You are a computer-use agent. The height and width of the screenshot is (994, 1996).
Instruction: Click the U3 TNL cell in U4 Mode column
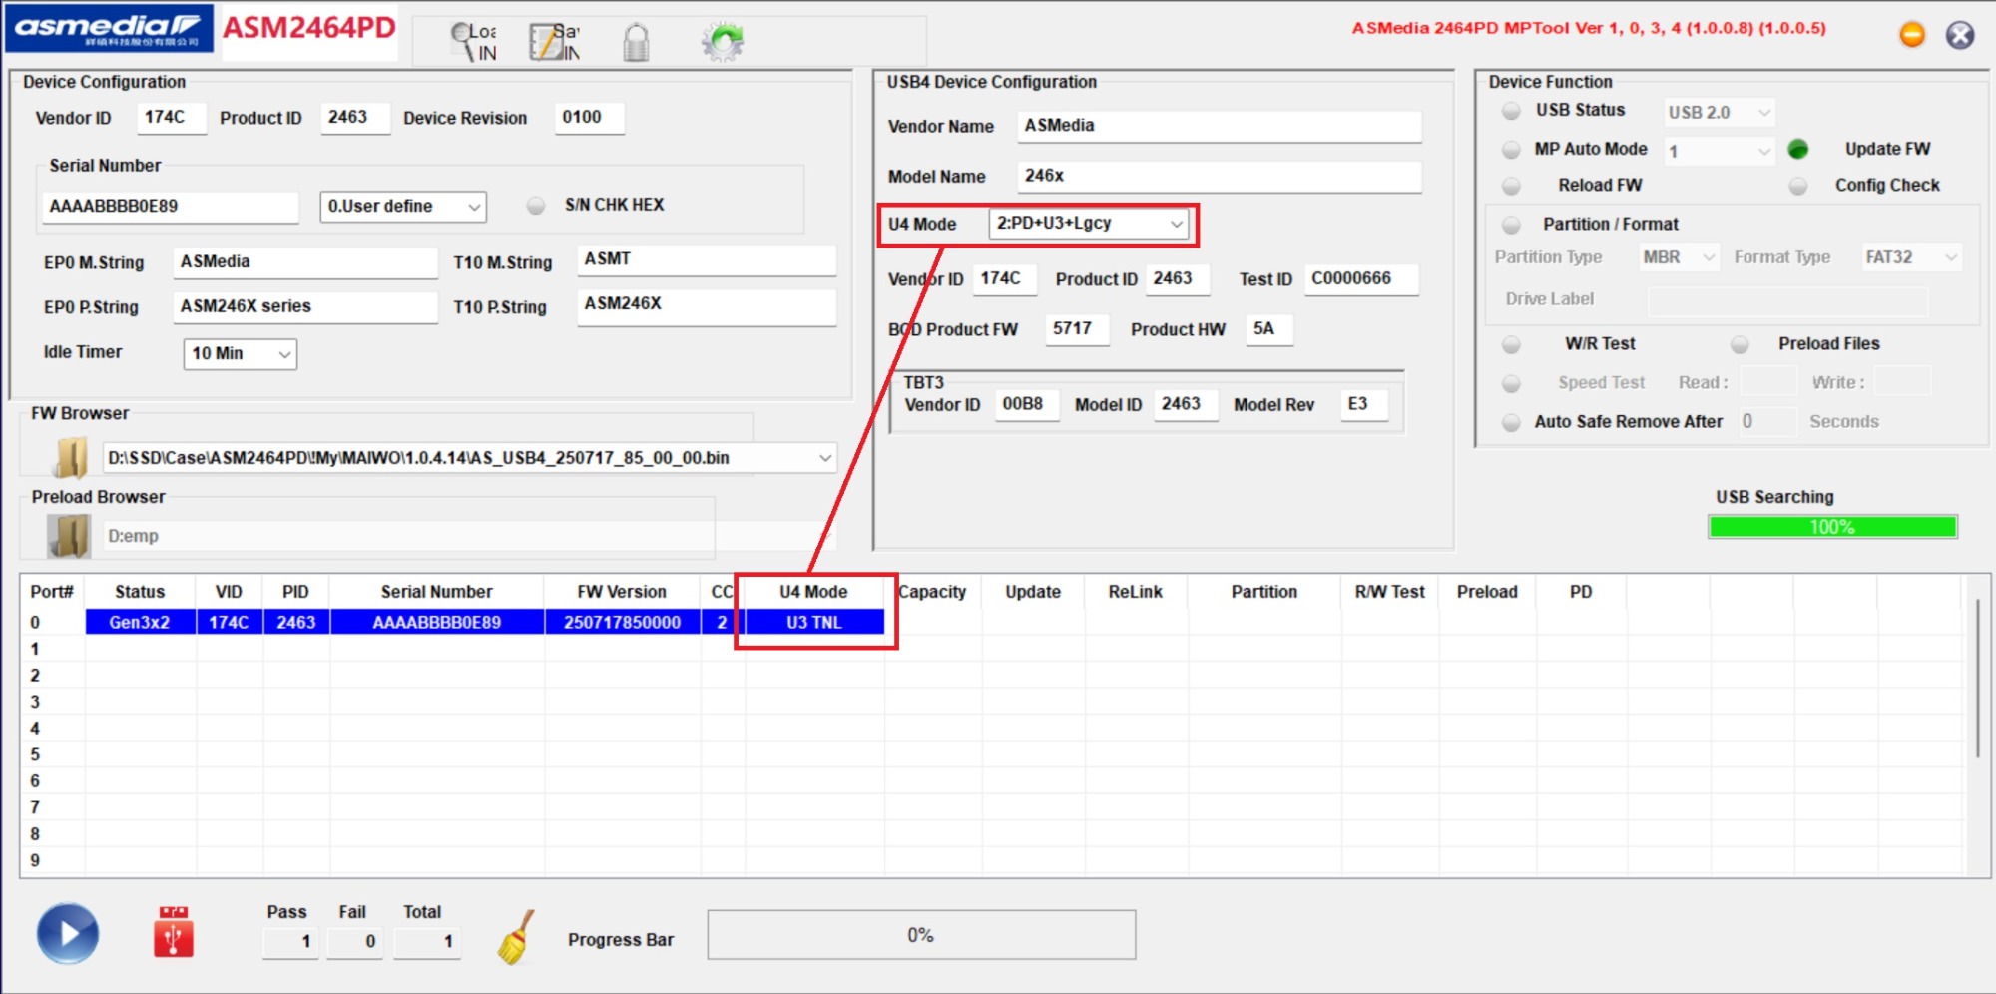coord(813,623)
